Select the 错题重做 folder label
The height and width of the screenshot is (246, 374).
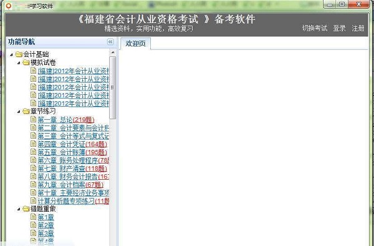[43, 209]
